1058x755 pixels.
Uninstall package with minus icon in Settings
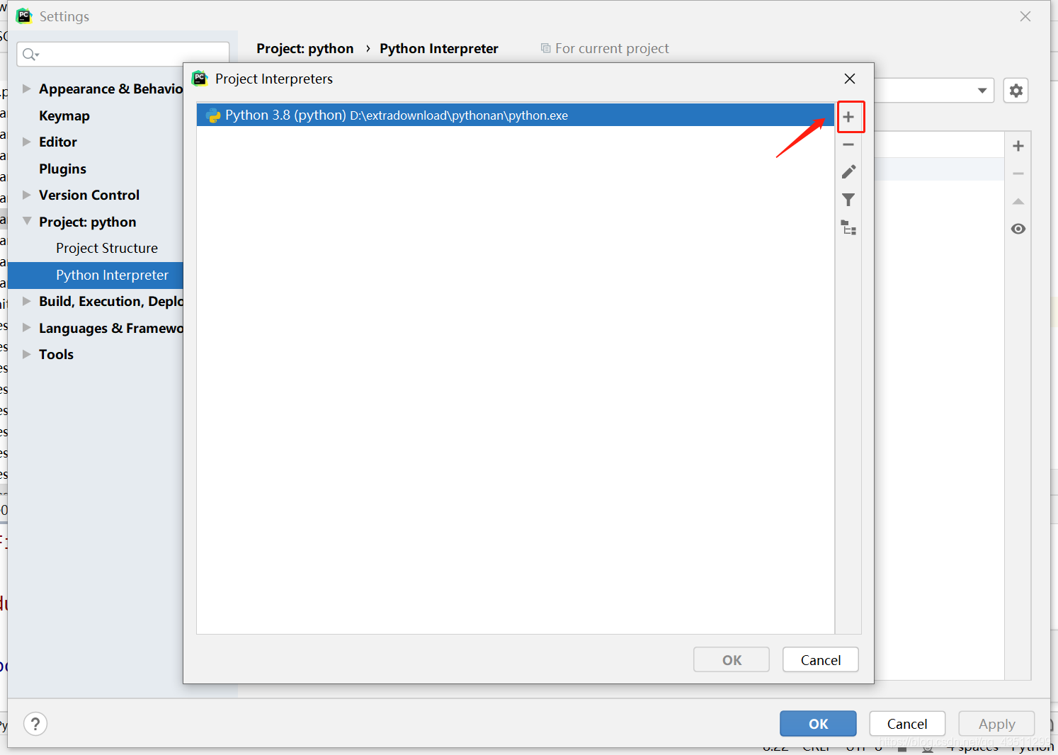[x=1018, y=174]
